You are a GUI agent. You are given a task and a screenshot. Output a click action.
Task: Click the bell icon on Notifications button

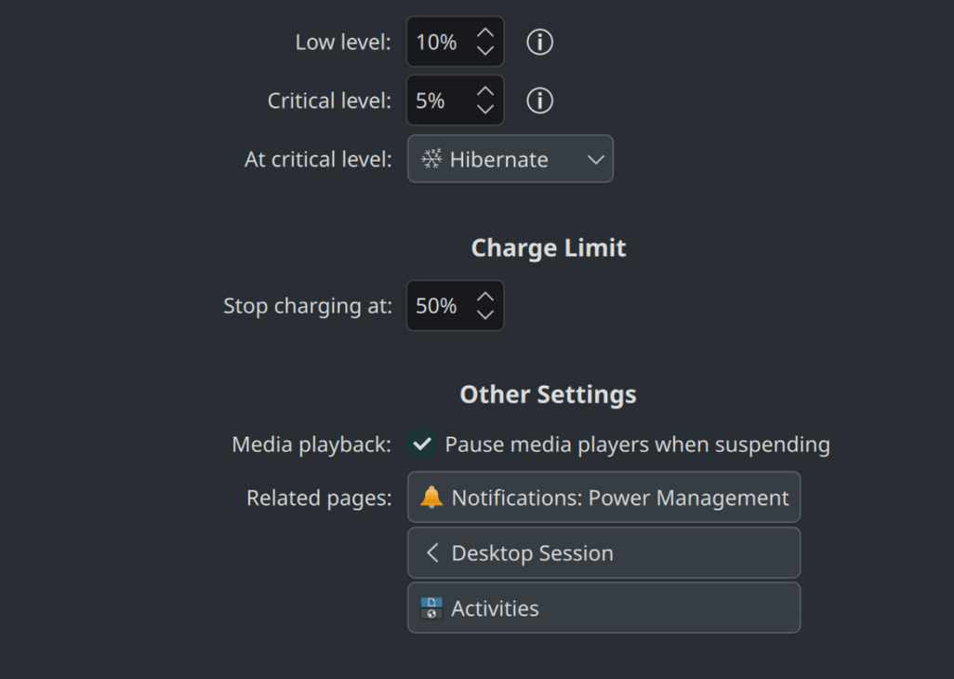pyautogui.click(x=431, y=497)
